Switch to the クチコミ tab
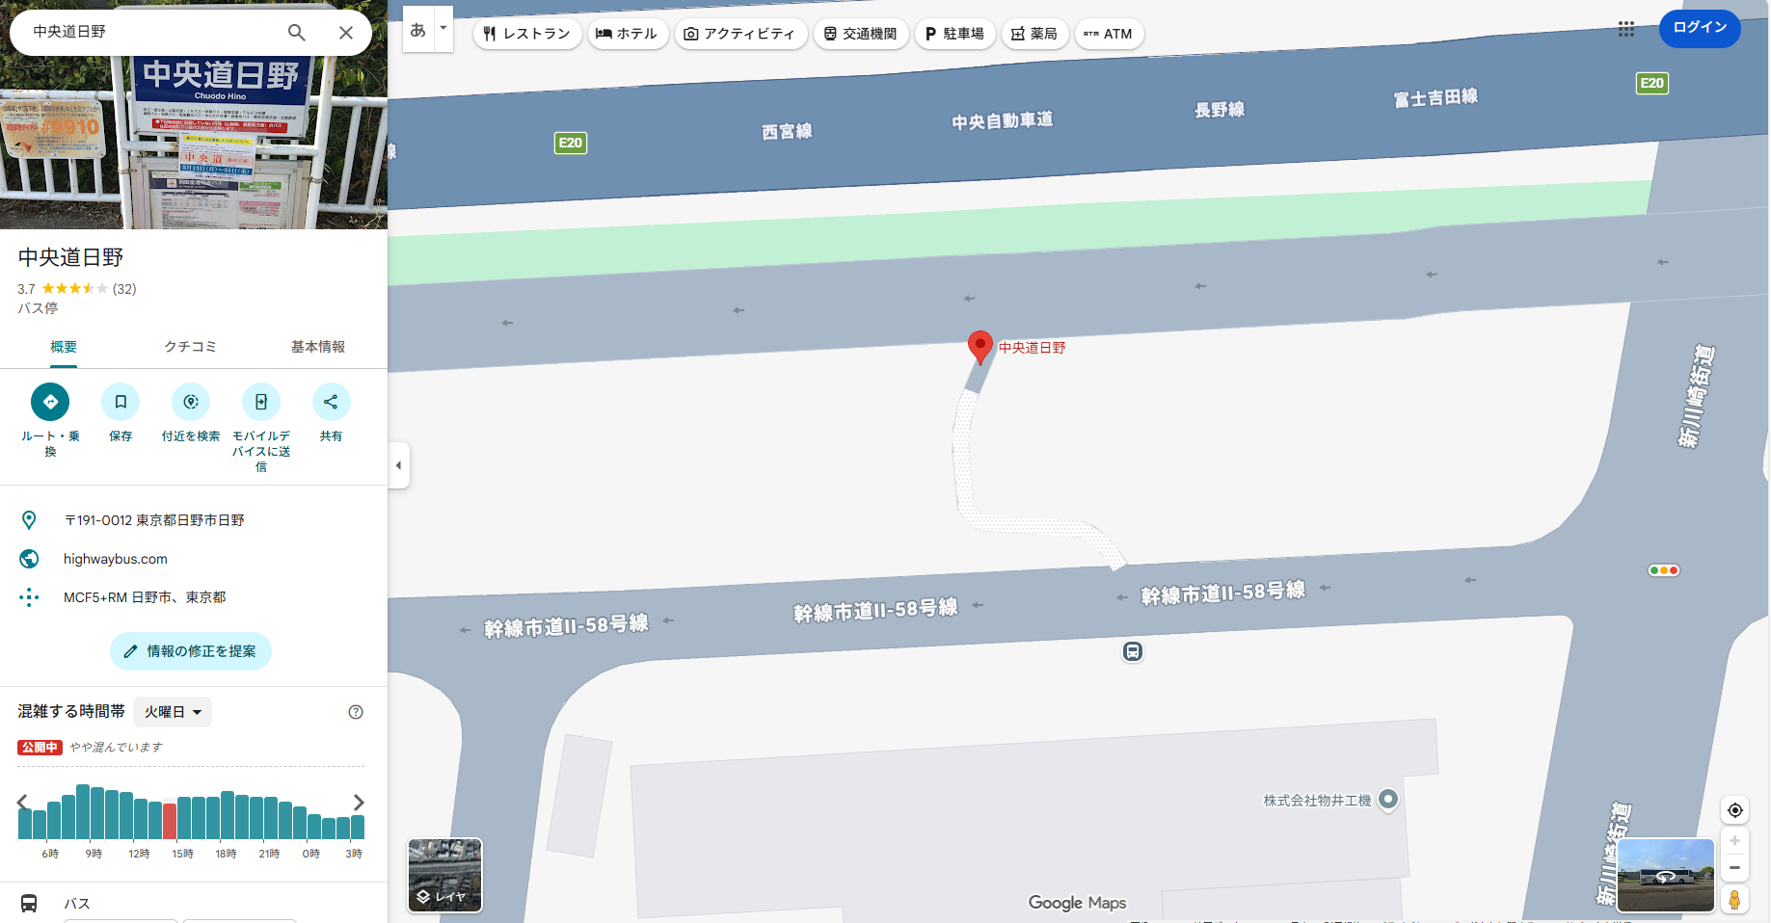Image resolution: width=1771 pixels, height=923 pixels. pos(190,347)
